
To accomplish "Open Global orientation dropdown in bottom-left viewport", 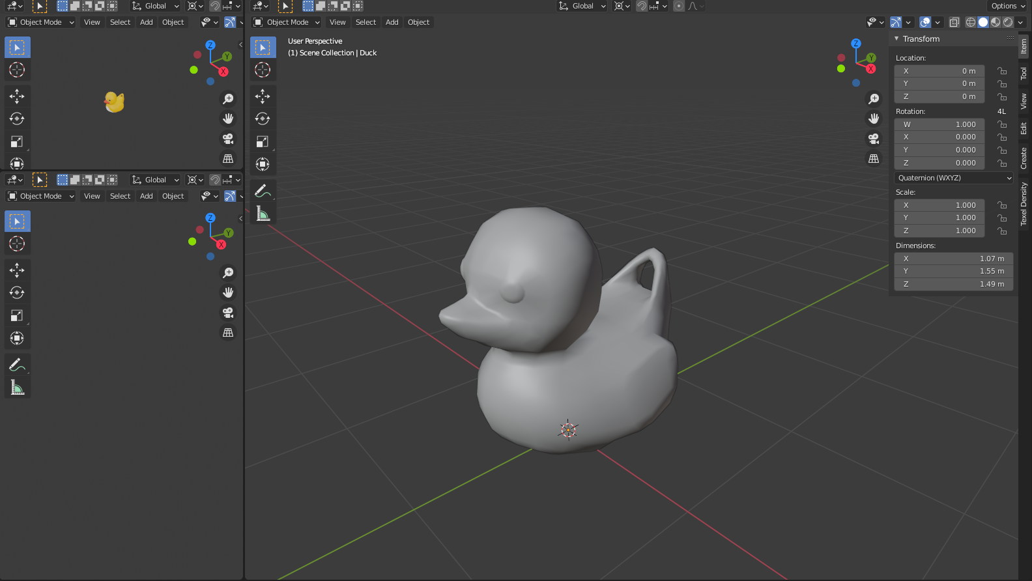I will coord(155,180).
